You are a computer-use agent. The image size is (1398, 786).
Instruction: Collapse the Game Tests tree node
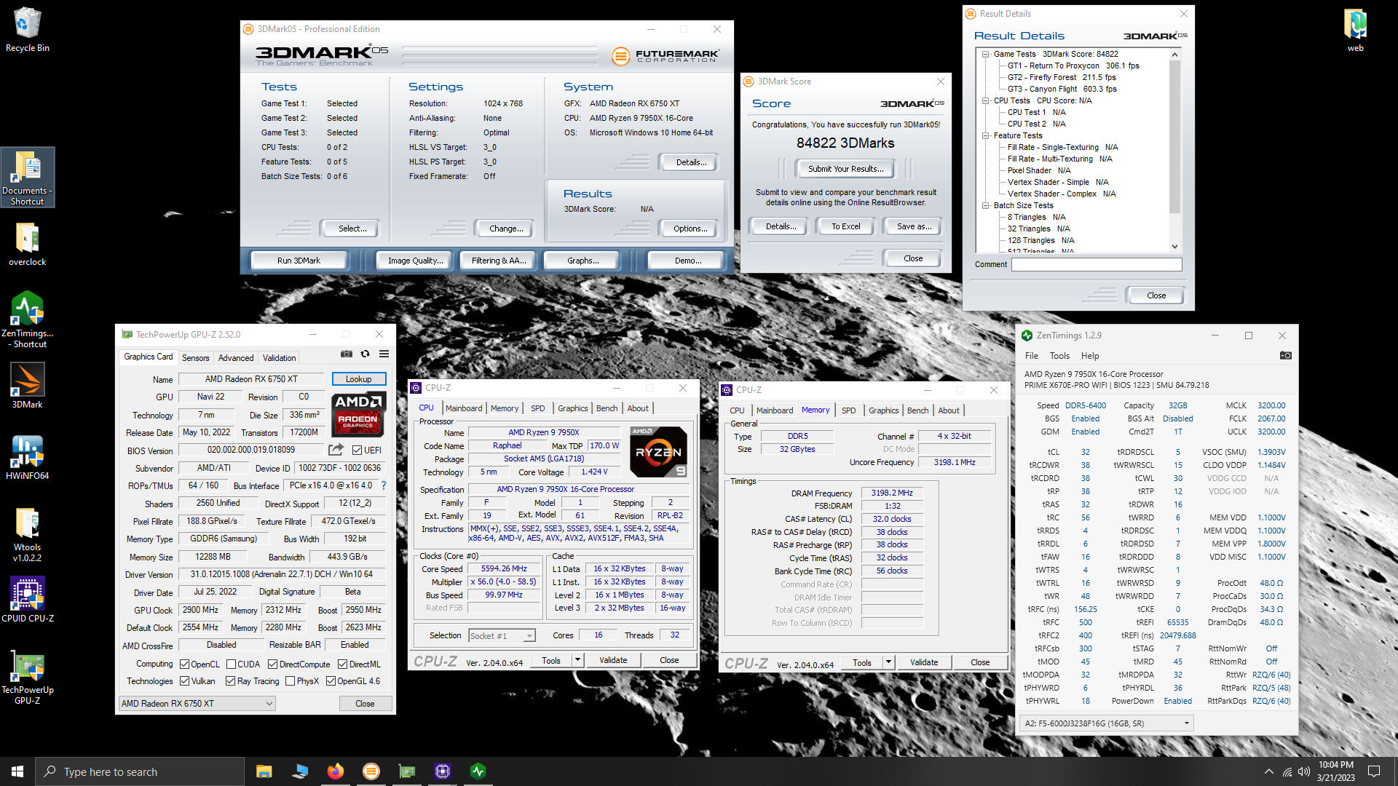tap(985, 54)
